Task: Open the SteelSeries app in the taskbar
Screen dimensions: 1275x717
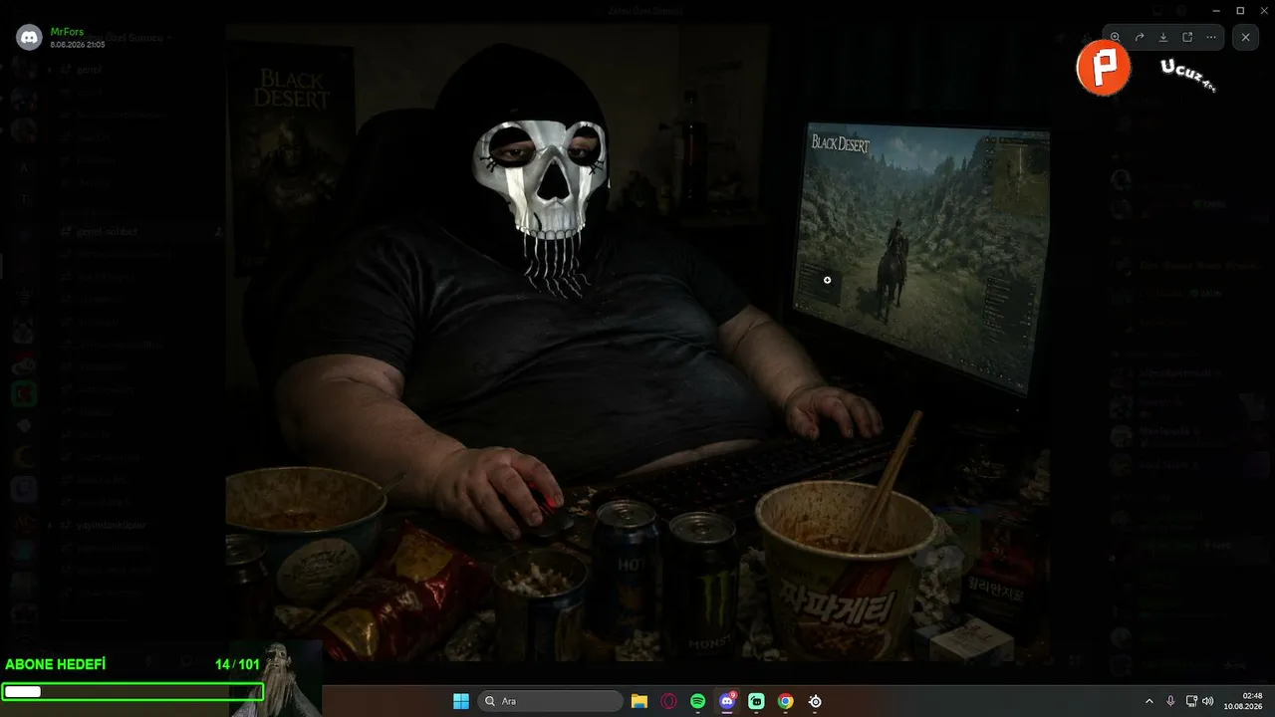Action: (815, 701)
